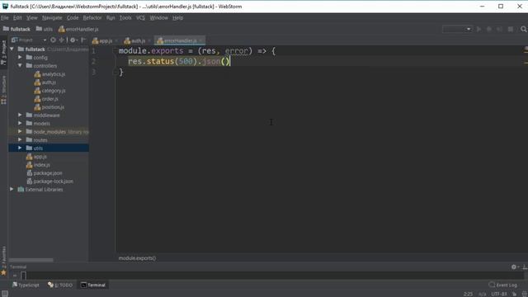Click the tool windows quick-access icon in status bar
The height and width of the screenshot is (297, 528).
point(5,294)
